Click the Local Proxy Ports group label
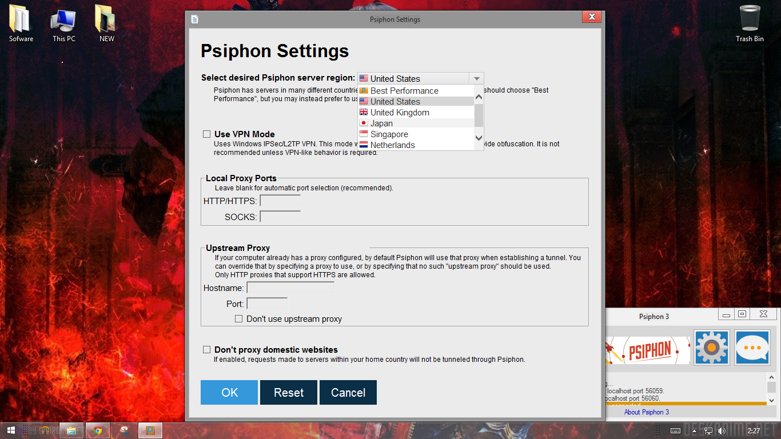Viewport: 781px width, 439px height. pyautogui.click(x=241, y=178)
